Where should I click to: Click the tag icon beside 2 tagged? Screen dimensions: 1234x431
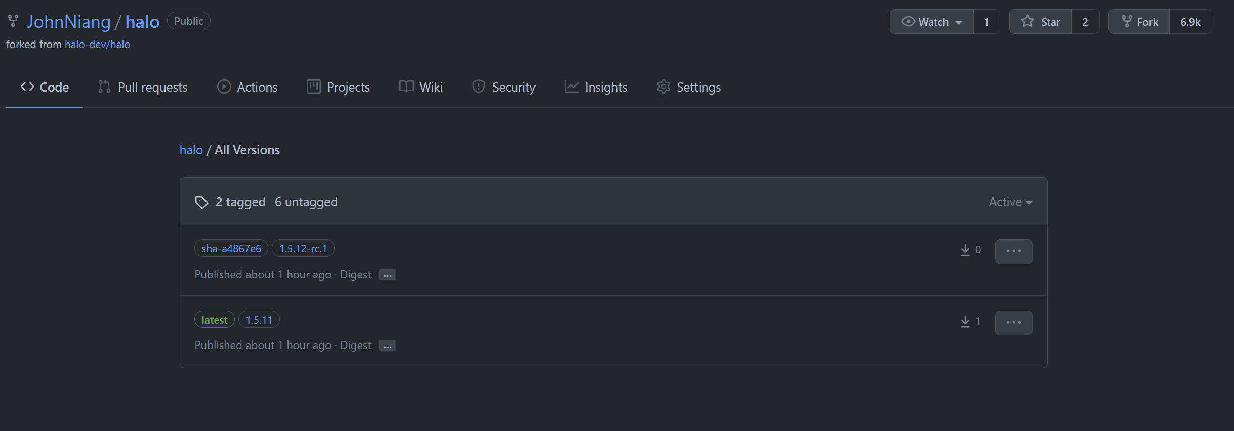[x=201, y=202]
